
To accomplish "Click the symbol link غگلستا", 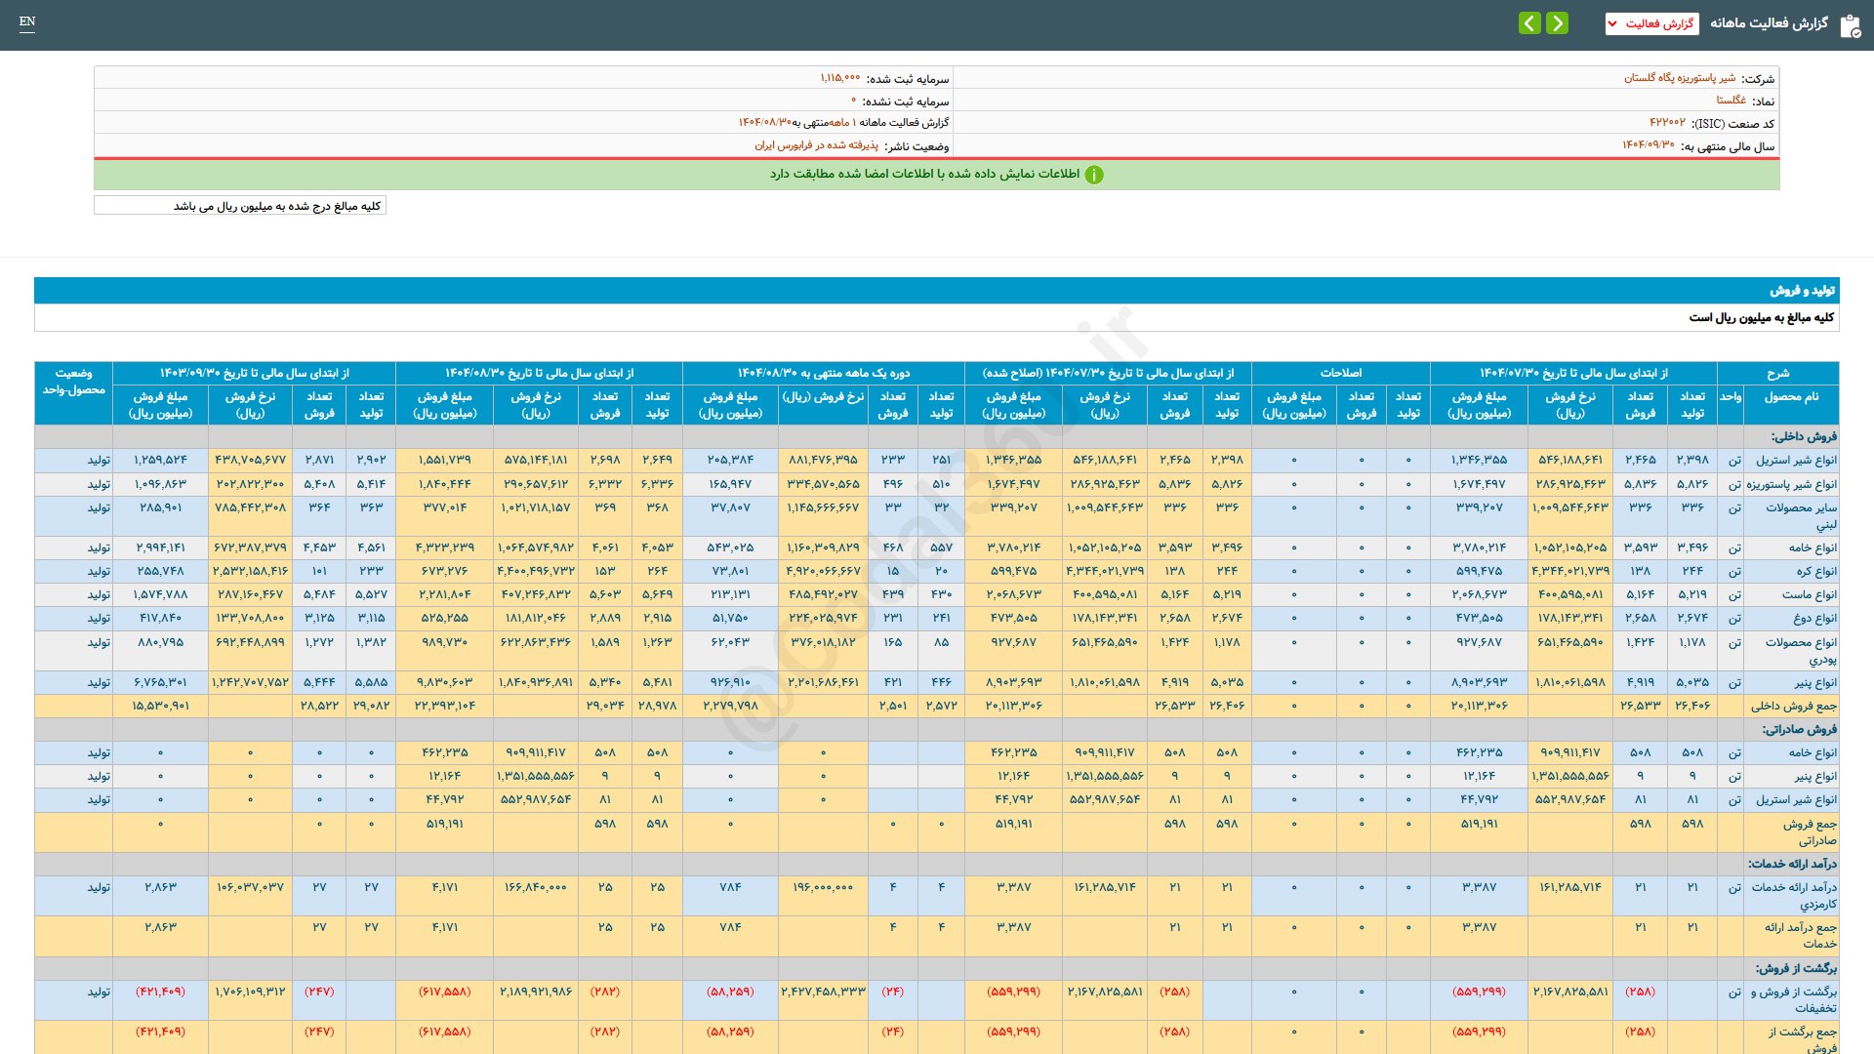I will point(1731,101).
